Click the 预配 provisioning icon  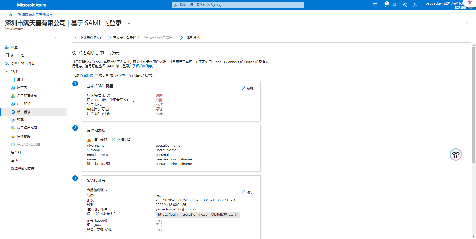point(13,120)
